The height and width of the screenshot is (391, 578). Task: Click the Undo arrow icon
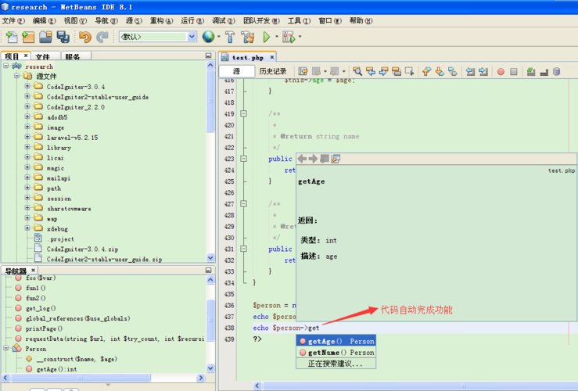pos(85,37)
